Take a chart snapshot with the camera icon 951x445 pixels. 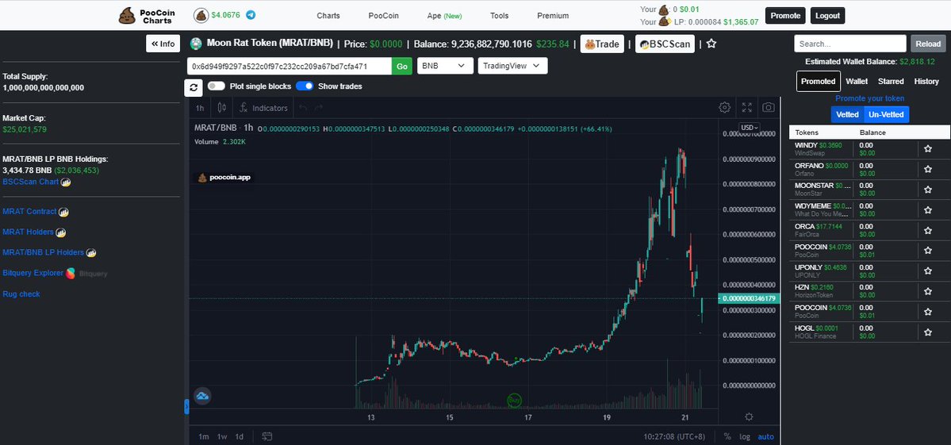pyautogui.click(x=768, y=107)
